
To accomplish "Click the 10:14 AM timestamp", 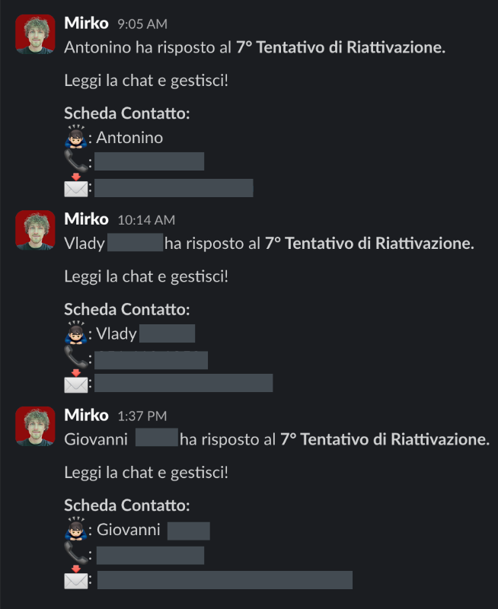I will pyautogui.click(x=146, y=220).
